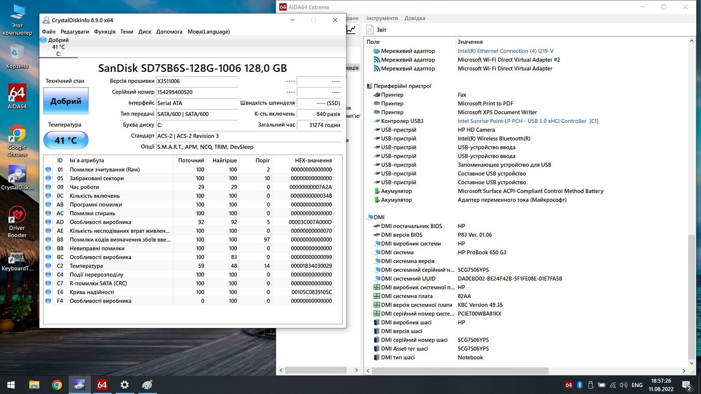Select the Крива надійності attribute row

(x=188, y=292)
